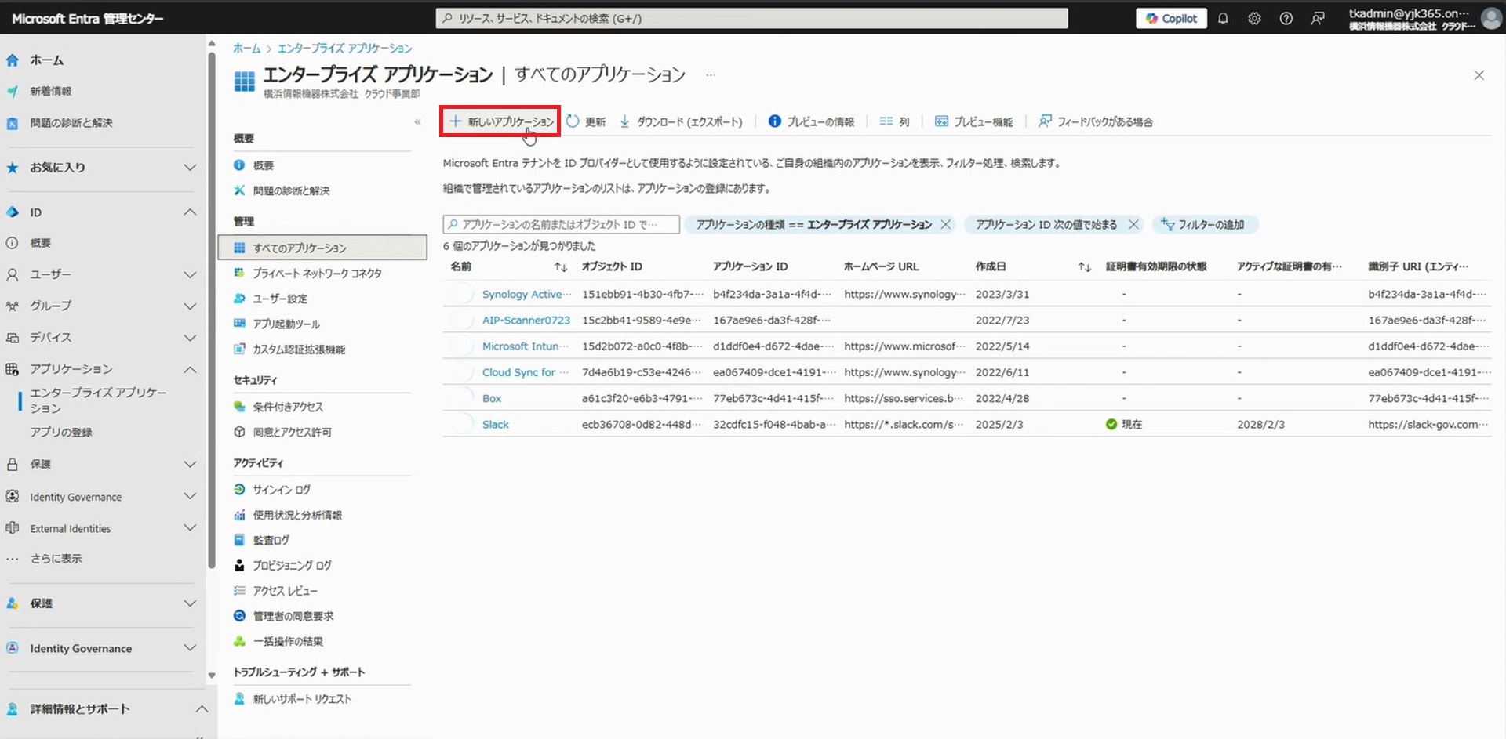Click ダウンロード (エクスポート)

tap(681, 121)
